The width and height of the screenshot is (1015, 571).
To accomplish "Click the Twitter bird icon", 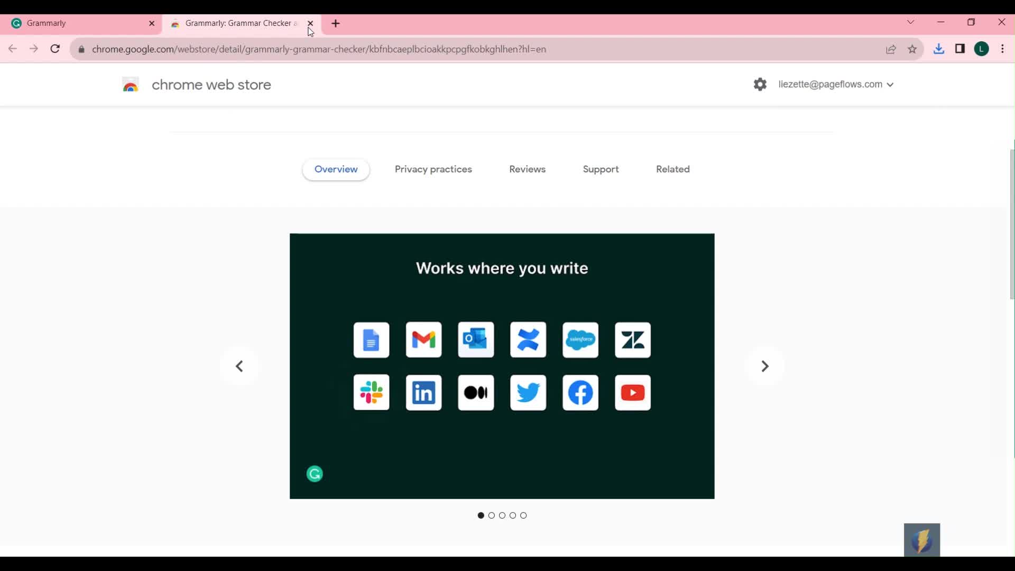I will click(x=528, y=392).
